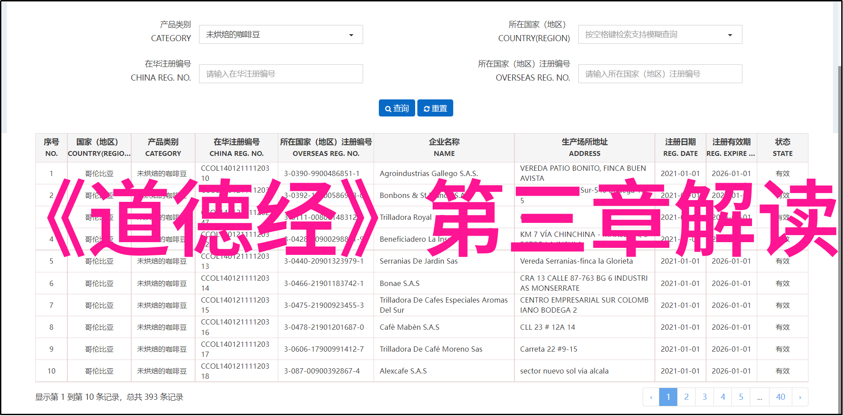Click the 查询 search button
The width and height of the screenshot is (843, 416).
(397, 108)
